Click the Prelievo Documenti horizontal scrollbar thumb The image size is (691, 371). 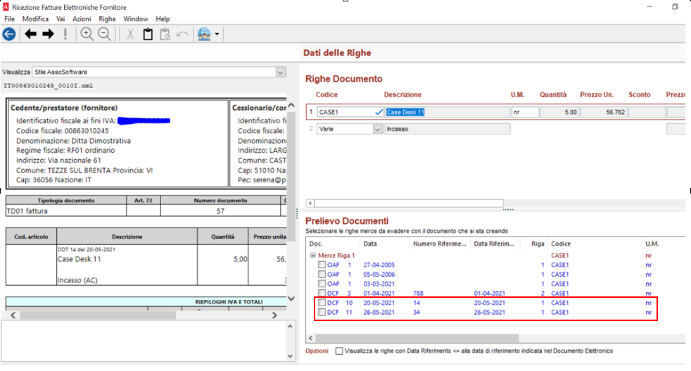[x=417, y=338]
